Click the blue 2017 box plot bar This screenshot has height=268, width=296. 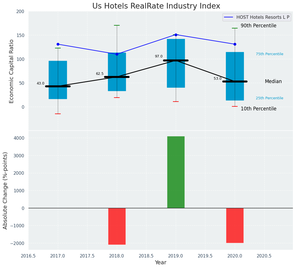pos(58,80)
